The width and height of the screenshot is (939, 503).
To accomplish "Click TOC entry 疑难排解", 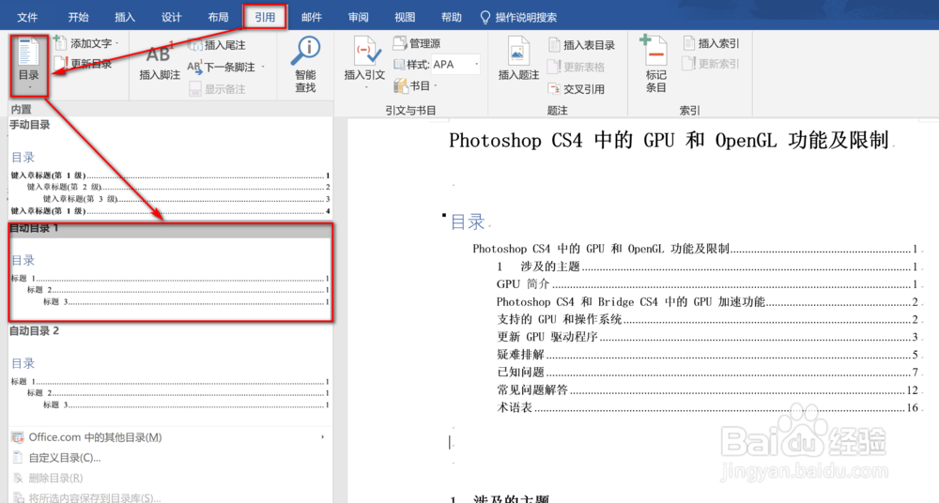I will point(706,355).
